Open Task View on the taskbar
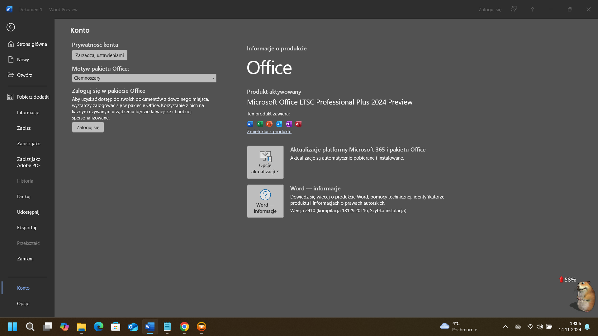598x336 pixels. 47,327
